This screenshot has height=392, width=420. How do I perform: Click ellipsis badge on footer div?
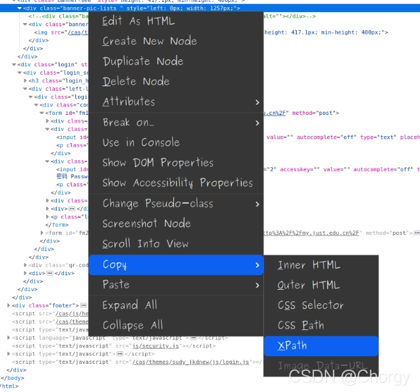(x=84, y=305)
